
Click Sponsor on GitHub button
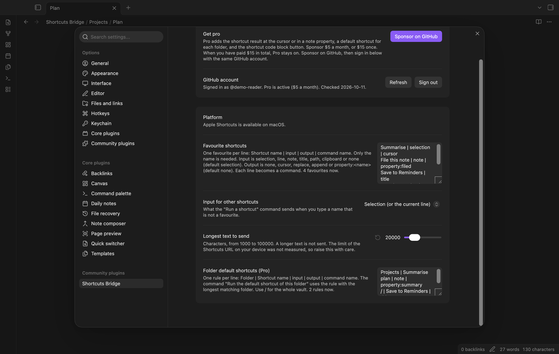[x=416, y=36]
